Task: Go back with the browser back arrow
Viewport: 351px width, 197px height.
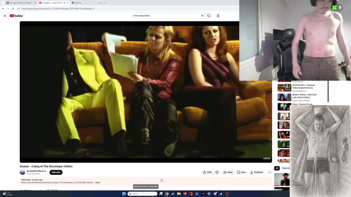Action: coord(3,8)
